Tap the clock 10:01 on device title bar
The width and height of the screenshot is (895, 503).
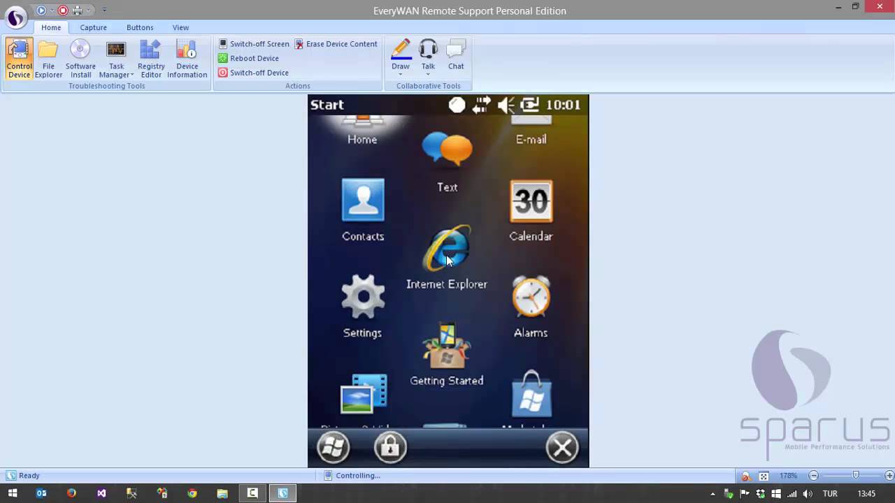pos(563,105)
